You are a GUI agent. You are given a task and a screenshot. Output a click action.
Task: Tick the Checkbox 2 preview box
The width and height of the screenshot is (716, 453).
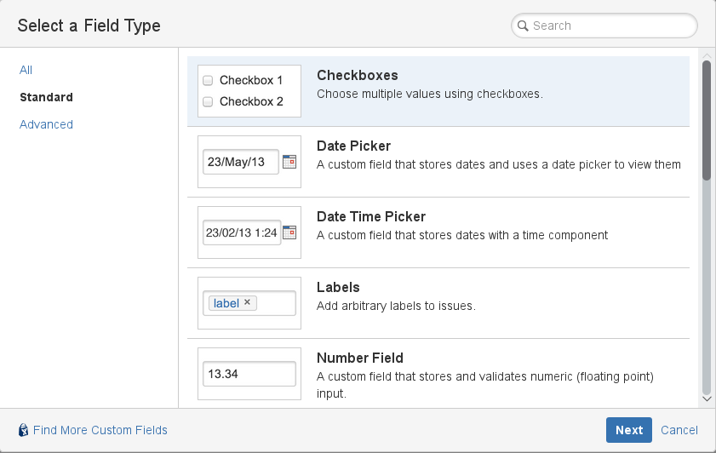click(208, 101)
